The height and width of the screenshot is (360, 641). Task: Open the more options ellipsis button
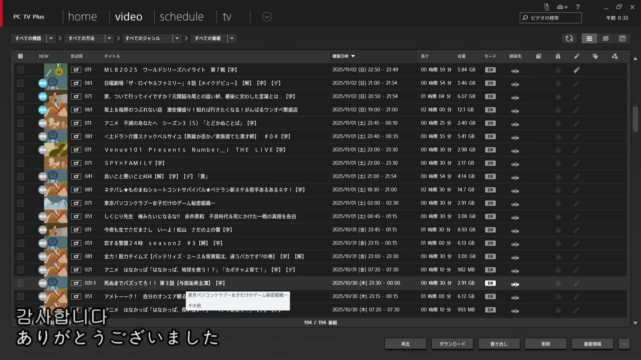tap(624, 344)
